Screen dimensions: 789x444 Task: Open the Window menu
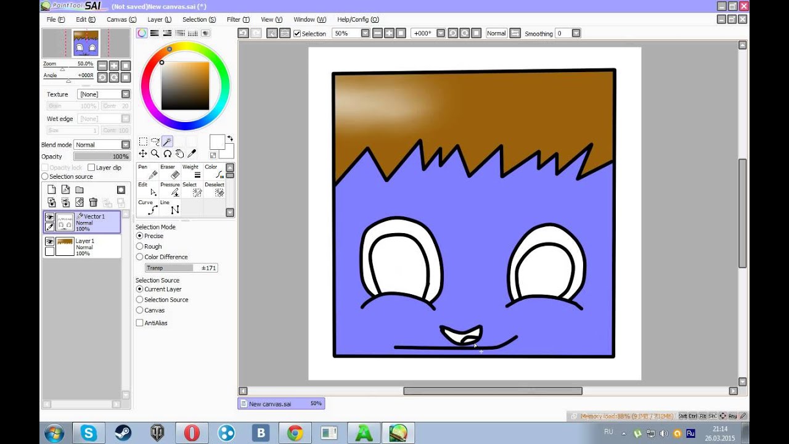click(309, 20)
